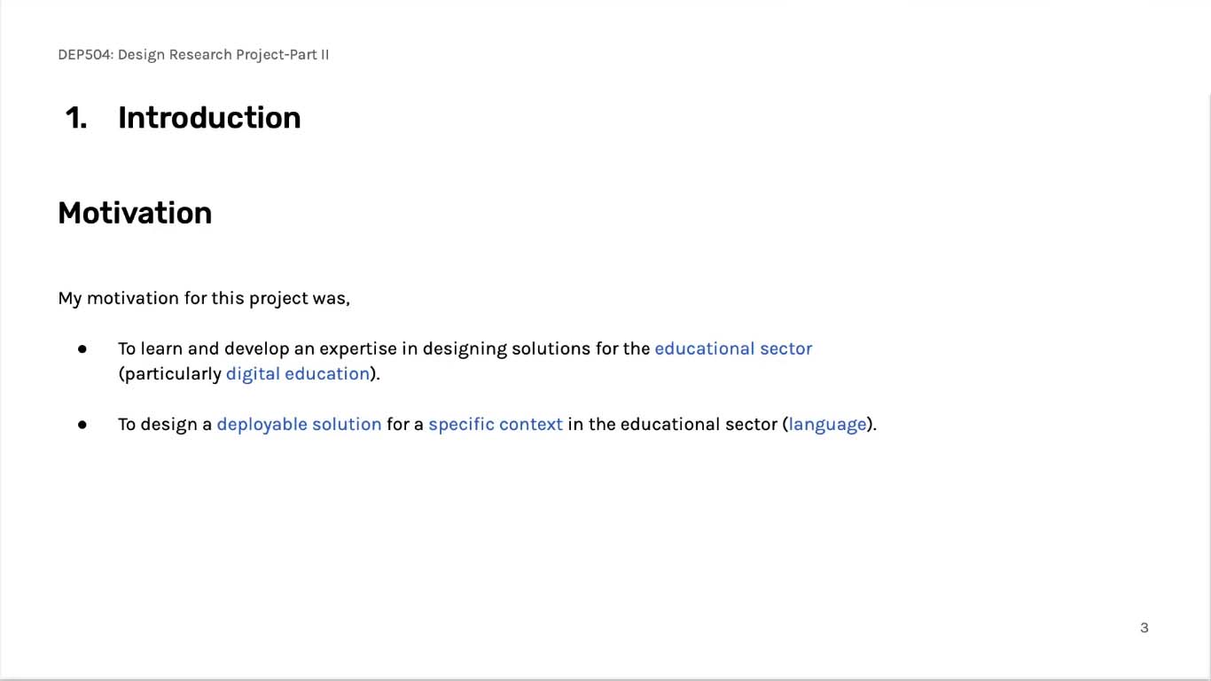Click the blue 'digital education' text

click(298, 373)
